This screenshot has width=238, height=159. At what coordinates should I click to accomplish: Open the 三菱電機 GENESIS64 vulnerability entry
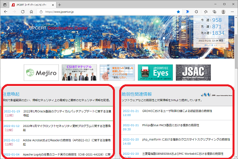pyautogui.click(x=183, y=154)
